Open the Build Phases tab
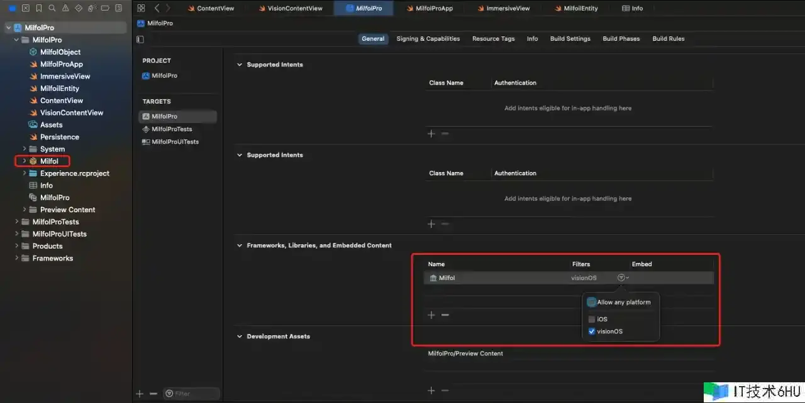The image size is (805, 403). coord(621,39)
